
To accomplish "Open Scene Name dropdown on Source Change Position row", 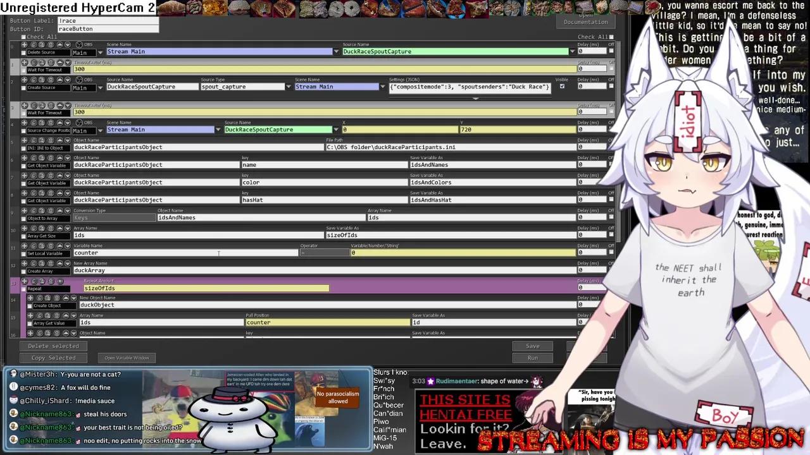I will click(218, 130).
